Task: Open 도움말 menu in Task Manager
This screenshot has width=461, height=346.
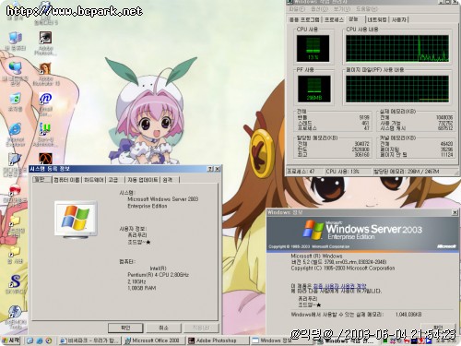Action: [x=367, y=9]
